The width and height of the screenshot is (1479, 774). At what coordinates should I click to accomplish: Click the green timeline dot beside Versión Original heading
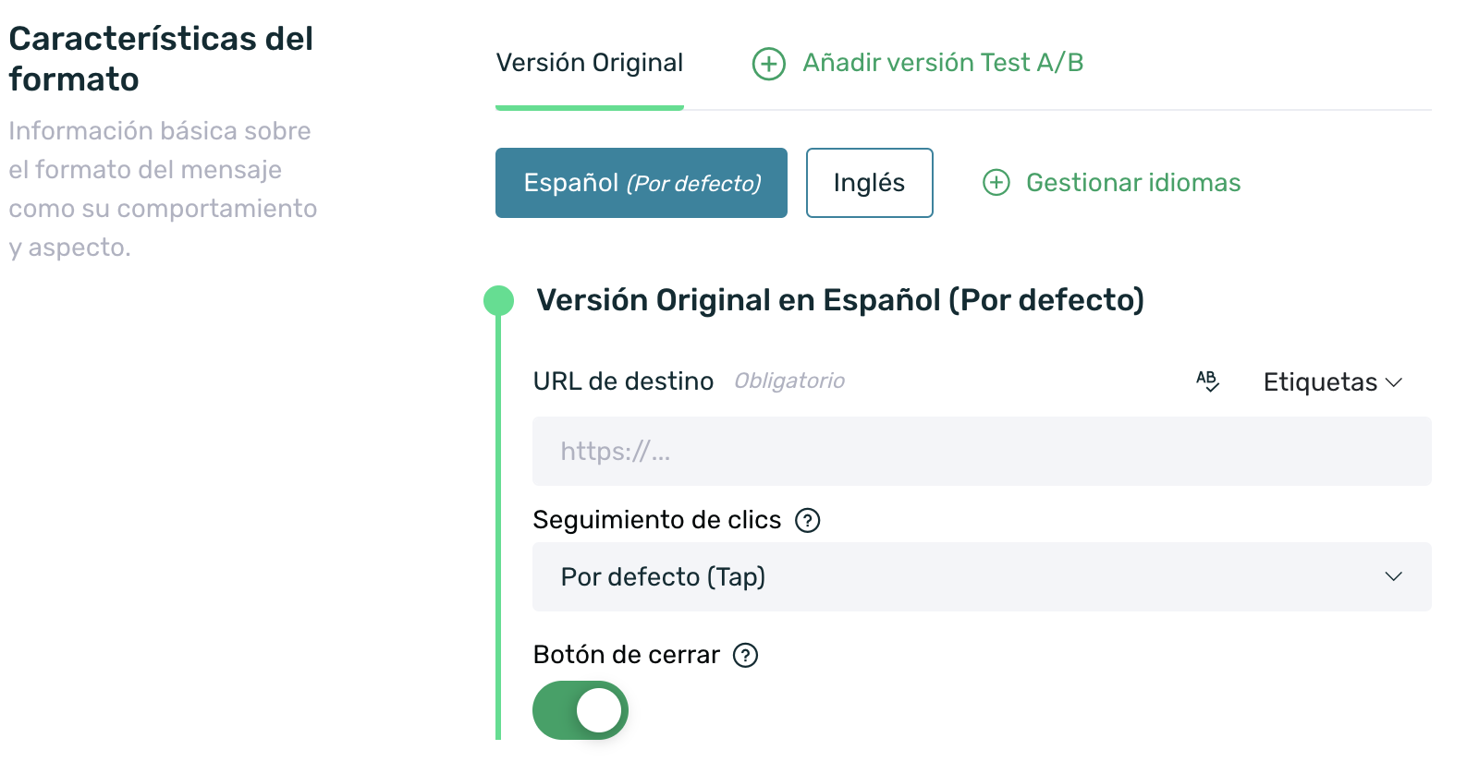(498, 300)
